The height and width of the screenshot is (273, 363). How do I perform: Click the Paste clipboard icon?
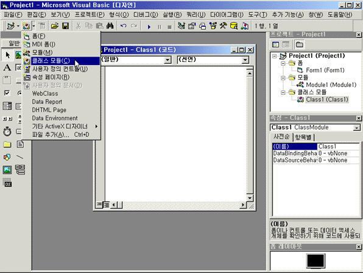(x=99, y=26)
